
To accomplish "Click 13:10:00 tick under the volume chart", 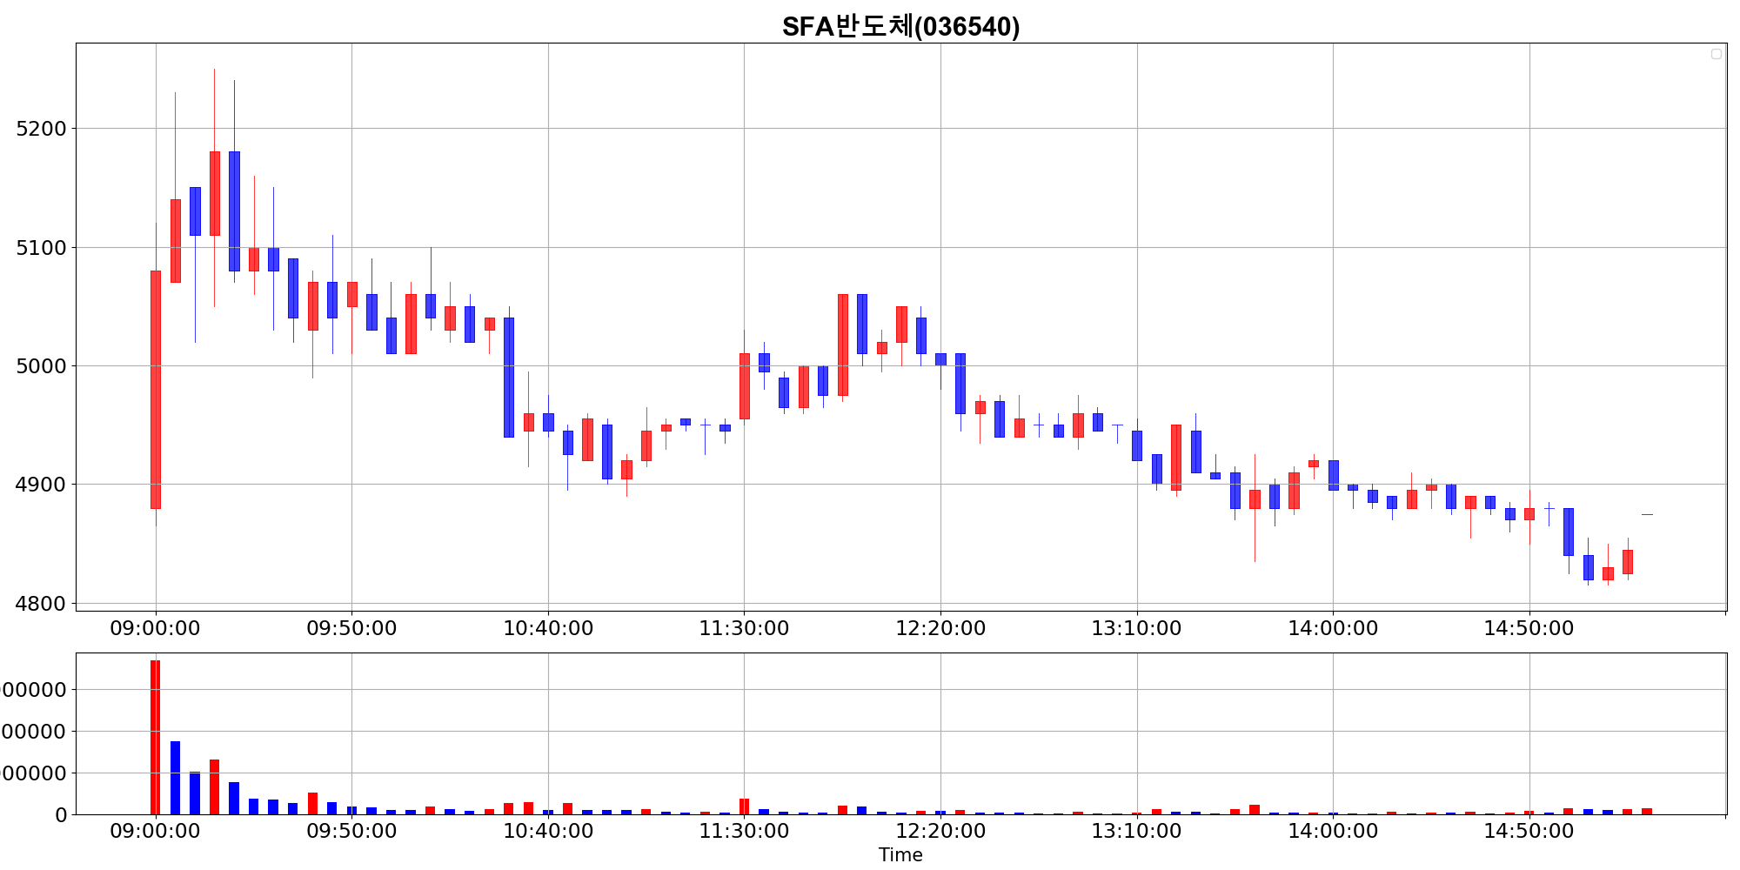I will pyautogui.click(x=1136, y=831).
